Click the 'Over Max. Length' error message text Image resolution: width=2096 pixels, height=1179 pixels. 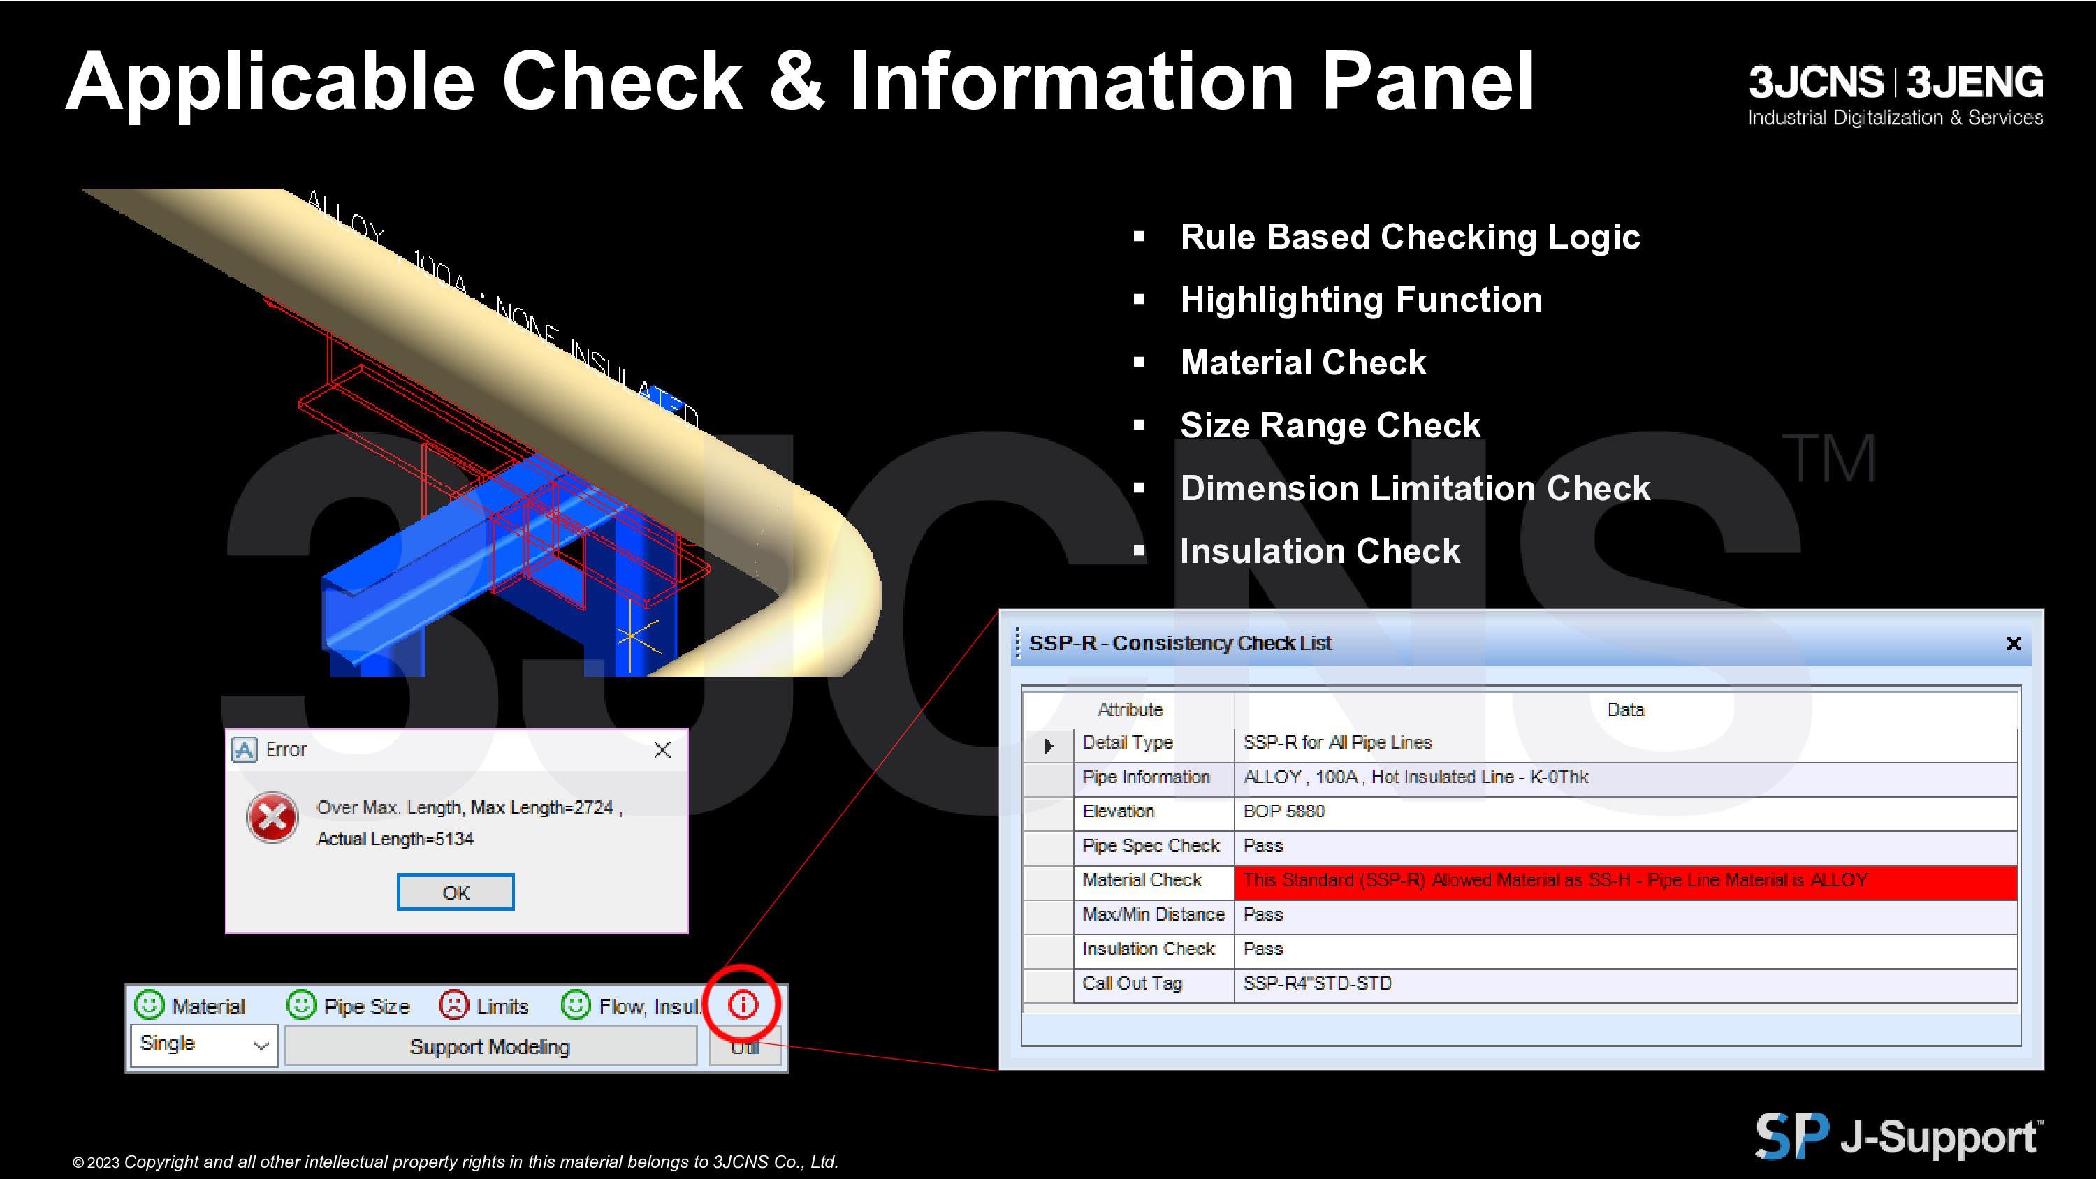[470, 807]
